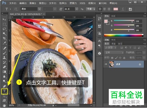Select the Rectangular Marquee tool

4,24
